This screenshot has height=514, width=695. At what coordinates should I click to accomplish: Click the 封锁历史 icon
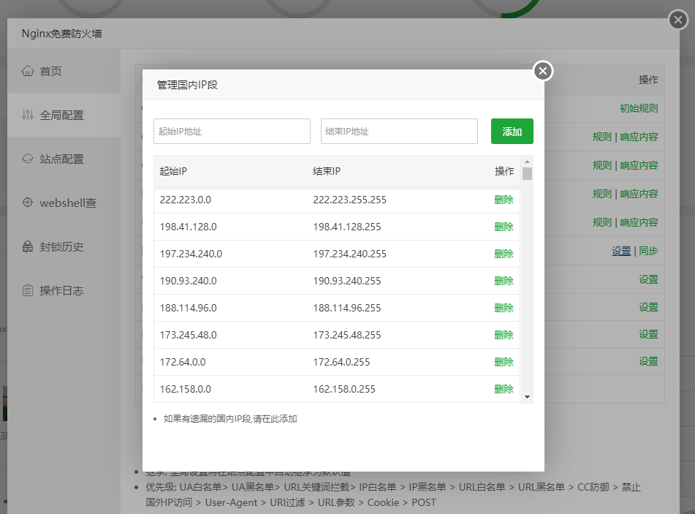tap(28, 246)
